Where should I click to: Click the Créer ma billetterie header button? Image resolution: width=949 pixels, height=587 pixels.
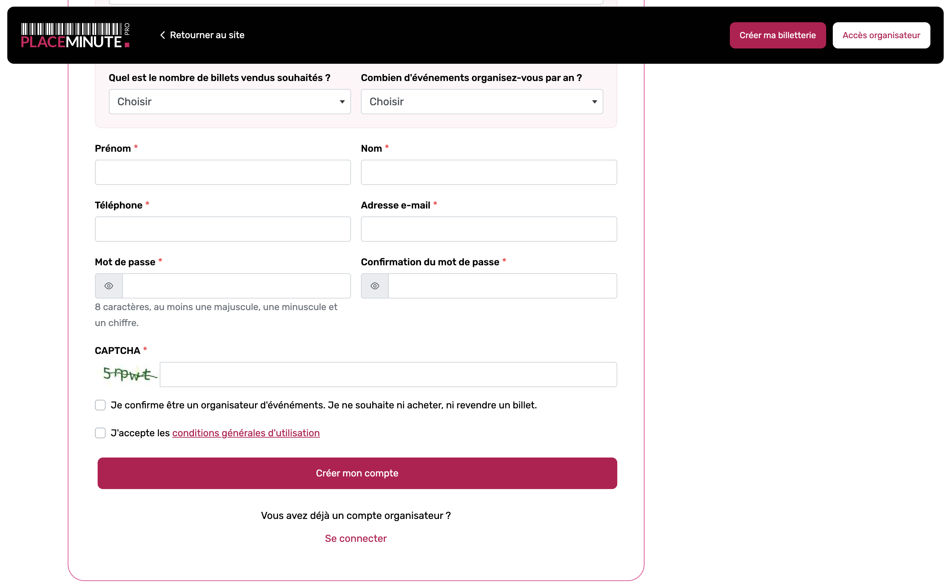click(x=777, y=35)
